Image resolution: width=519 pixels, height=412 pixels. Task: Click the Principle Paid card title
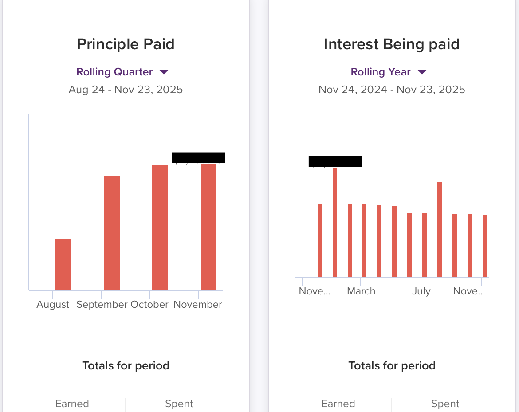pyautogui.click(x=126, y=44)
